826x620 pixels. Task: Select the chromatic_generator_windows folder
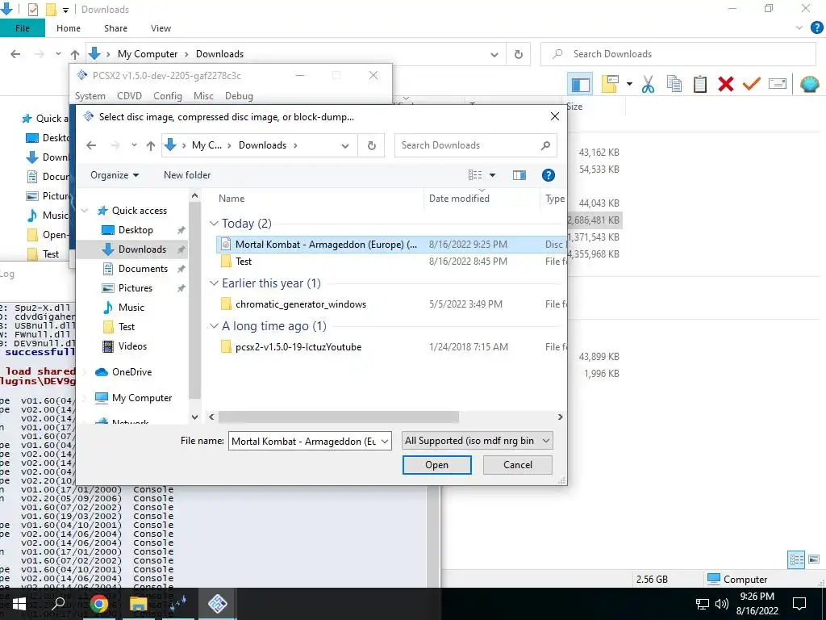click(301, 304)
